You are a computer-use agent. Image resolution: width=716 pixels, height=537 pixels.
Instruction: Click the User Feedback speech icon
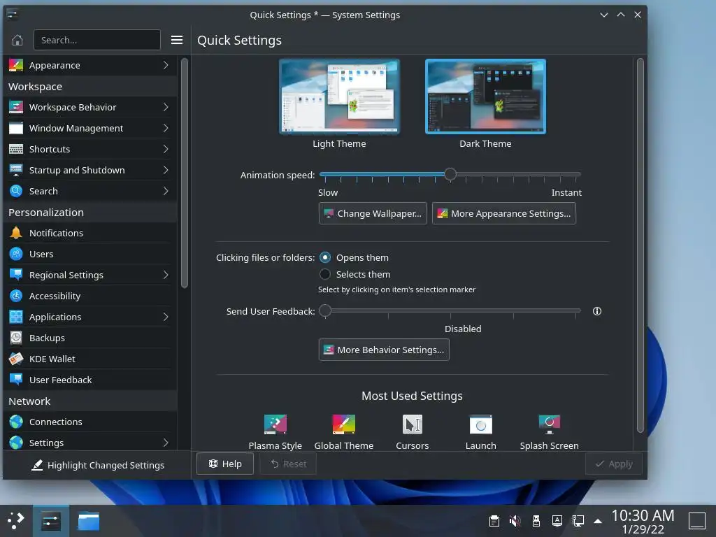tap(16, 380)
